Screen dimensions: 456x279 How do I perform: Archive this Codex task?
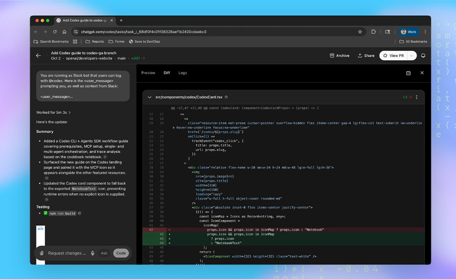click(x=339, y=56)
